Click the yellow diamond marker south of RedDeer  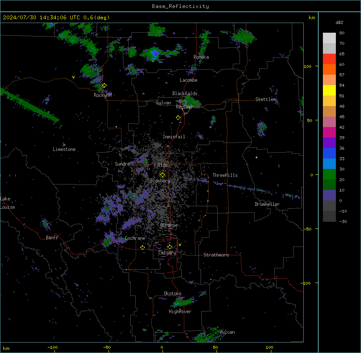point(178,118)
